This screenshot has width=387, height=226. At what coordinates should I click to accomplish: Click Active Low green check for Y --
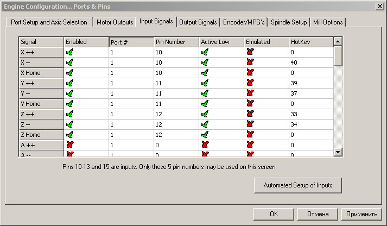click(205, 93)
